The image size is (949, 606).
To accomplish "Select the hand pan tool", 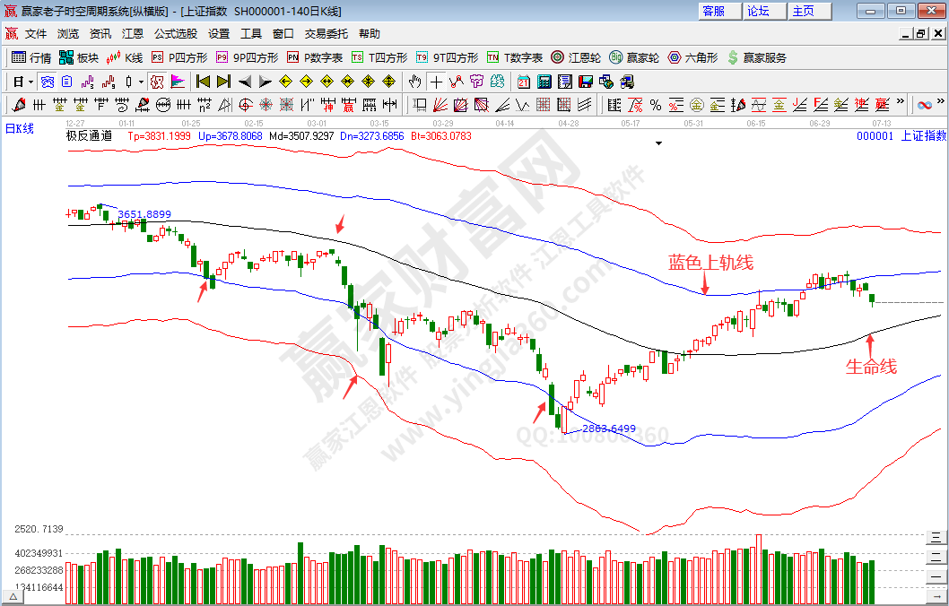I will pos(415,82).
